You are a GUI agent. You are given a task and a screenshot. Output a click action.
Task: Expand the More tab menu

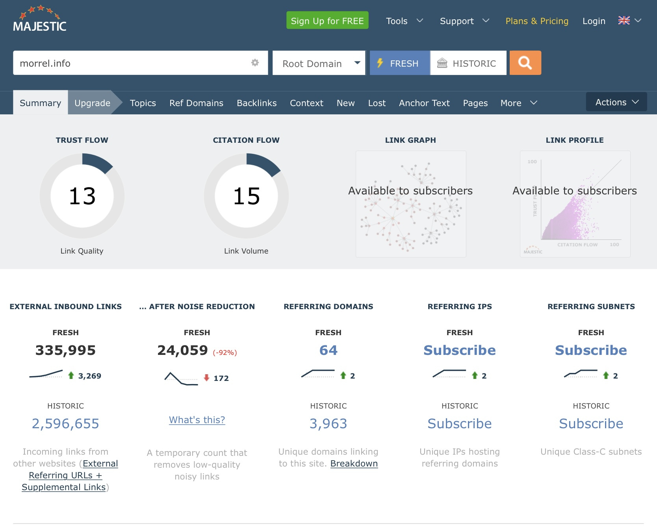(519, 103)
